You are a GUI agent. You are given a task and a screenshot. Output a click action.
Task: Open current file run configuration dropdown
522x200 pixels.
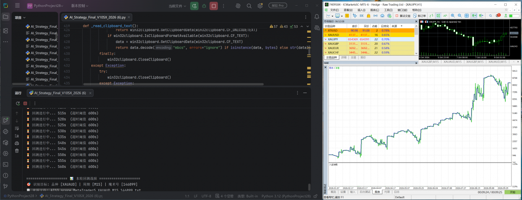click(178, 6)
